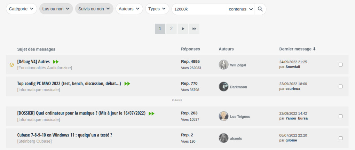Image resolution: width=355 pixels, height=150 pixels.
Task: Click the followed-topic check icon next to [Débug V4] Autres
Action: [11, 65]
